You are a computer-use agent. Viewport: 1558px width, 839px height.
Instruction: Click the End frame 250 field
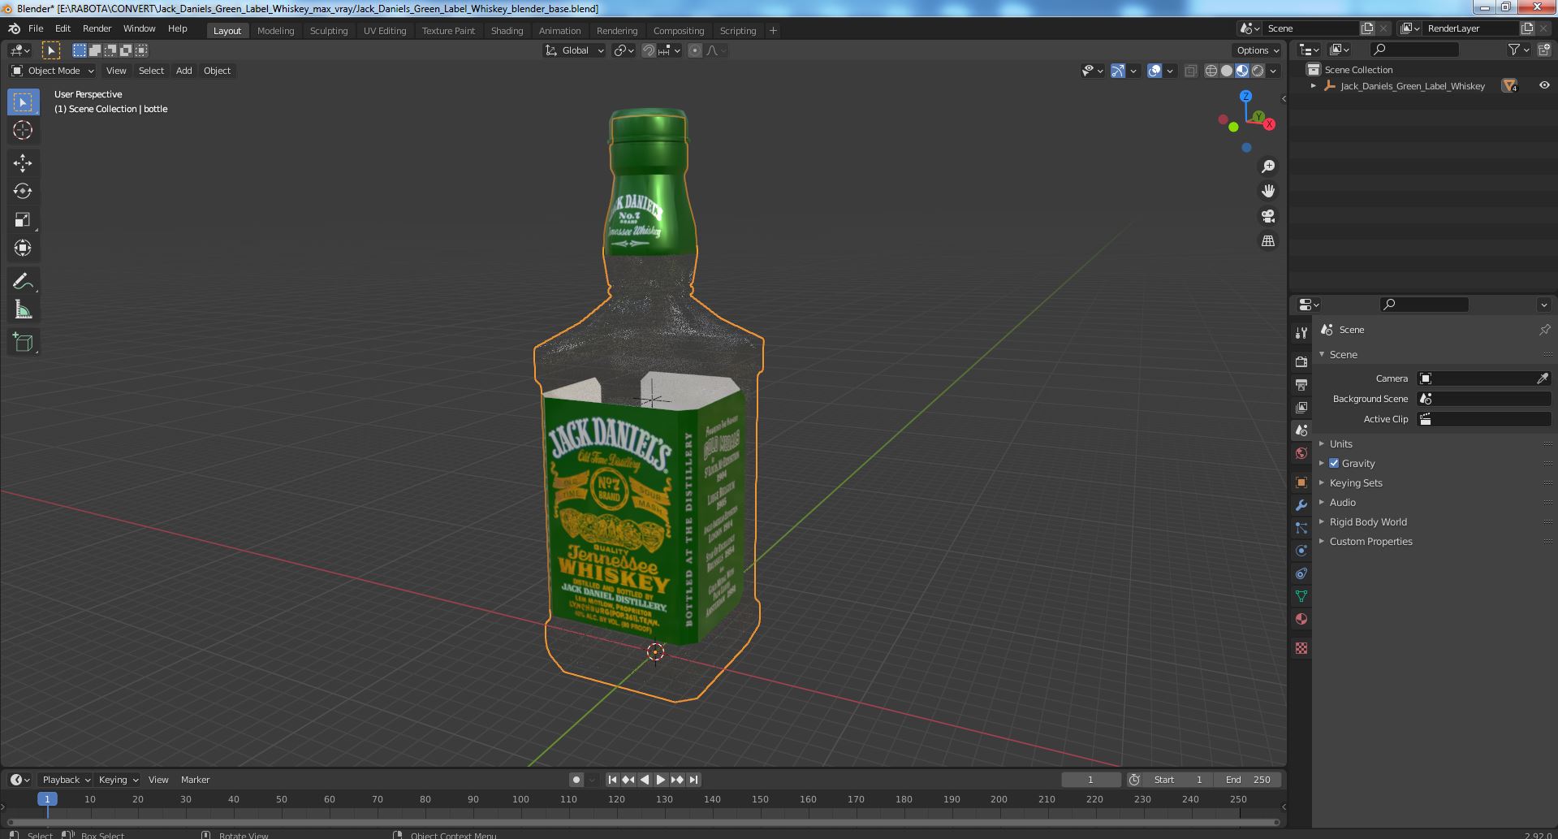point(1249,780)
